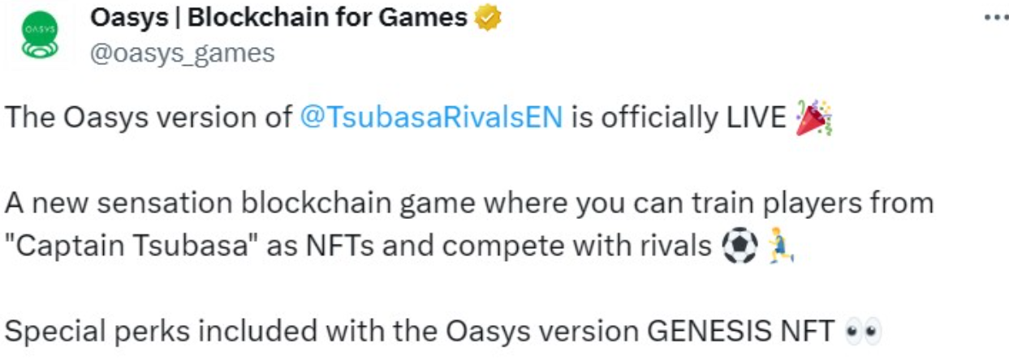The image size is (1009, 360).
Task: Click the "GENESIS NFT" text
Action: coord(740,332)
